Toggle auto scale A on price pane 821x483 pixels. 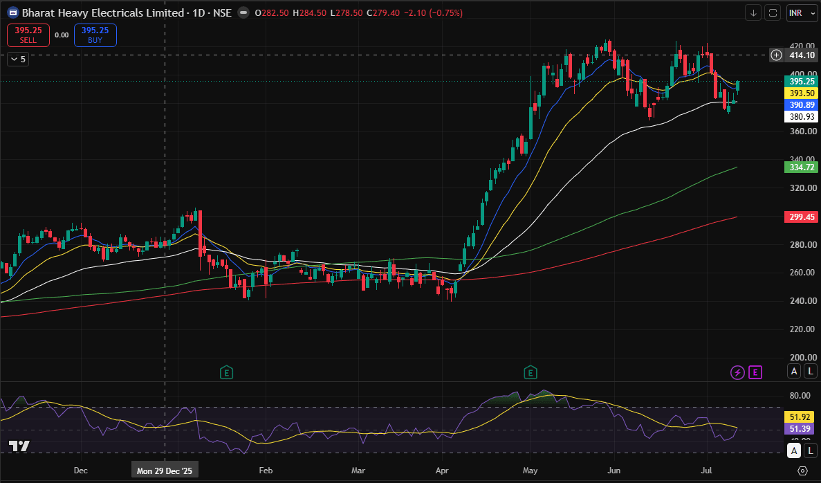pyautogui.click(x=794, y=371)
